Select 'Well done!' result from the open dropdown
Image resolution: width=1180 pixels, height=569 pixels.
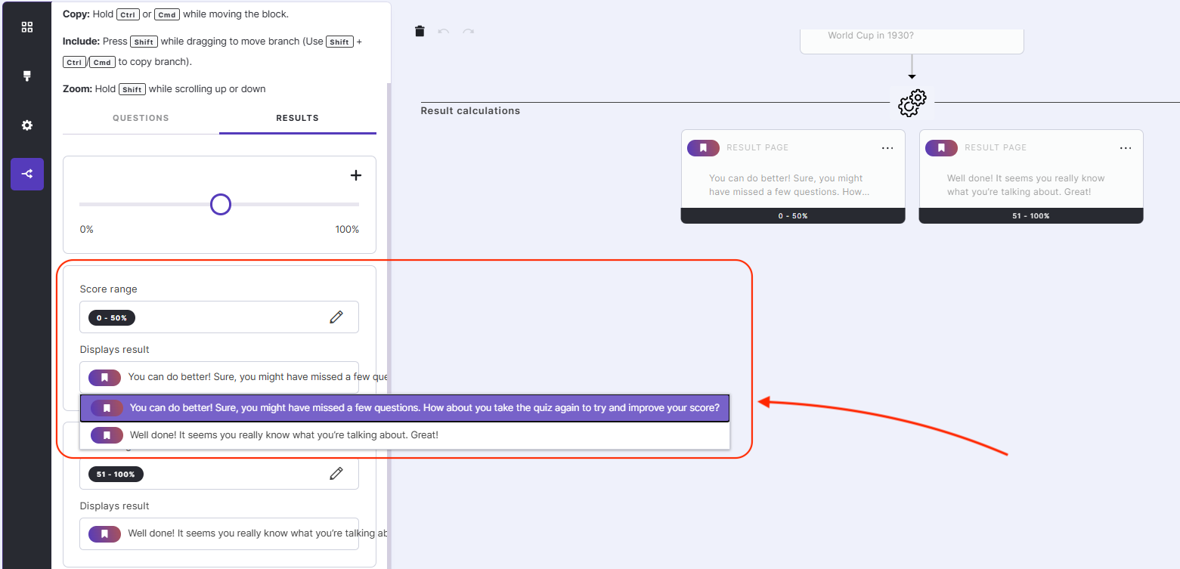(302, 434)
